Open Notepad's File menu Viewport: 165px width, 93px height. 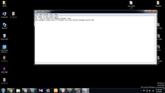point(37,15)
